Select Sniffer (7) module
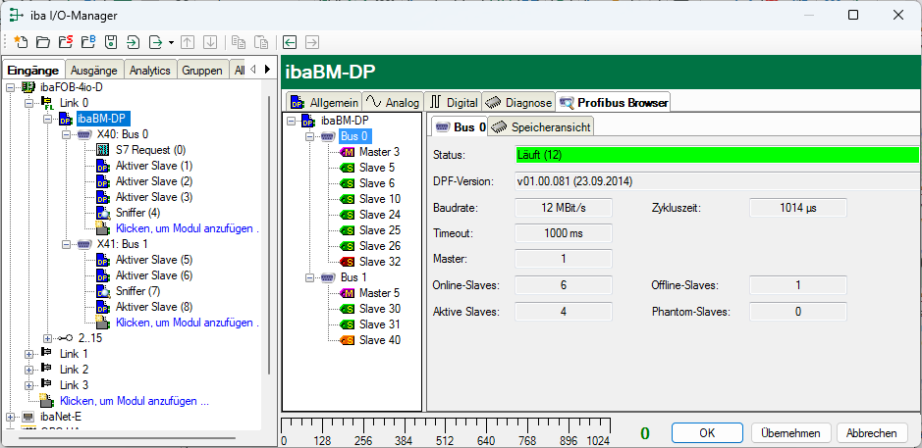This screenshot has width=922, height=448. point(138,290)
